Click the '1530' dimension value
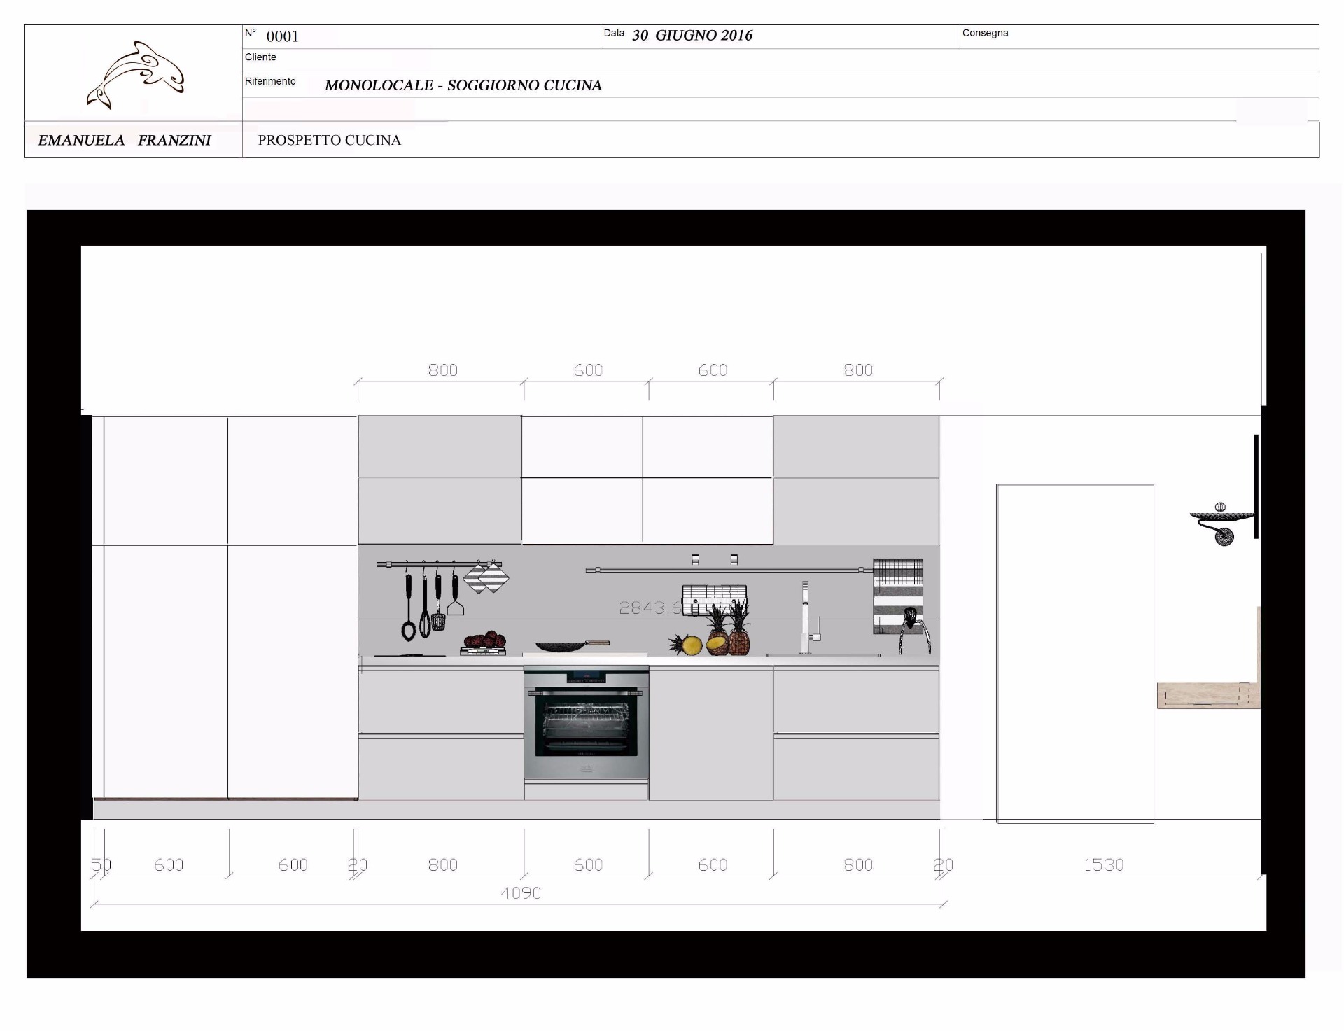 (x=1104, y=865)
